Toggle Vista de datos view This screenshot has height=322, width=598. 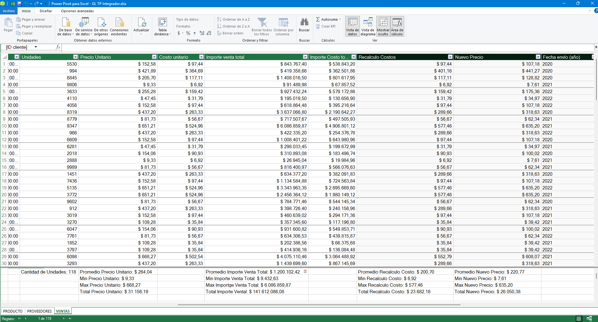click(352, 27)
